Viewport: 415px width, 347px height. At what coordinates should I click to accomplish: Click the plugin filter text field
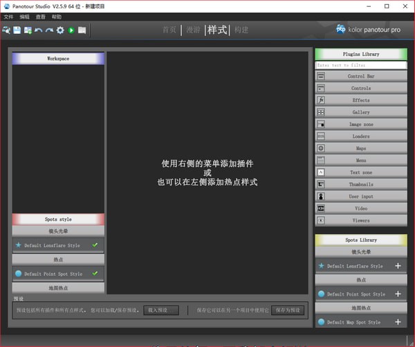(360, 65)
